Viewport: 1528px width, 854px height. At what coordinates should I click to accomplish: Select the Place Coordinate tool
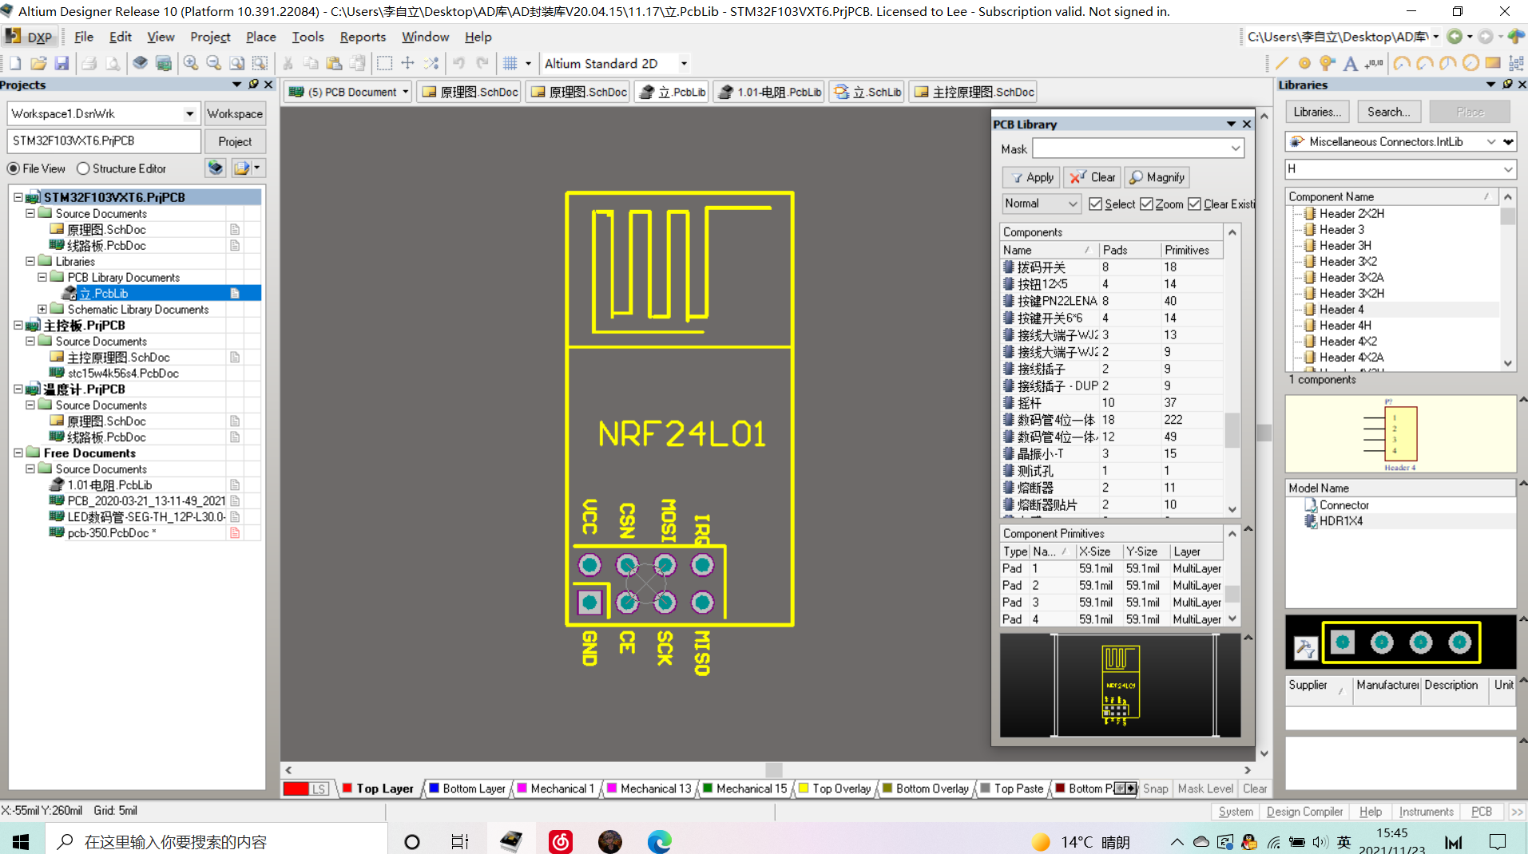coord(1374,63)
